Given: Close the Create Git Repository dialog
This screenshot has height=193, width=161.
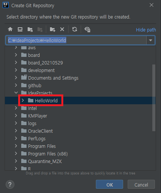Looking at the screenshot, I should coord(152,5).
